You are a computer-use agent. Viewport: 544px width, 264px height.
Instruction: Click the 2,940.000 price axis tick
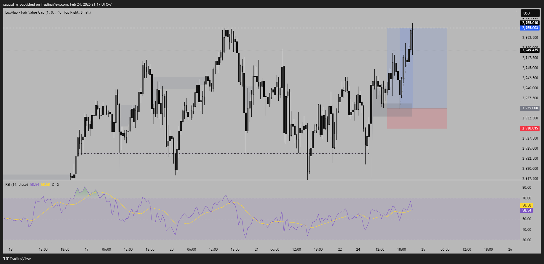(x=530, y=88)
